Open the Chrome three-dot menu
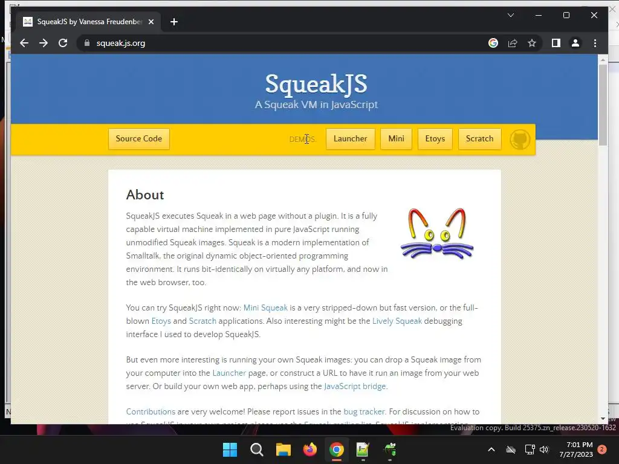The width and height of the screenshot is (619, 464). (x=595, y=43)
